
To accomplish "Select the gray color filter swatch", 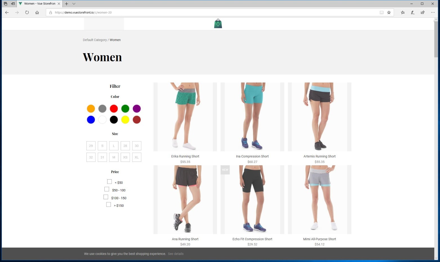I will point(102,109).
